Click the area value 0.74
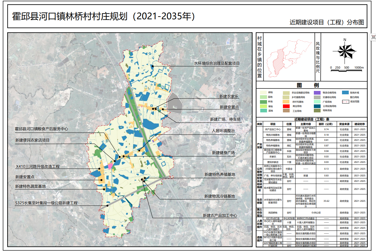The image size is (376, 252). (326, 129)
